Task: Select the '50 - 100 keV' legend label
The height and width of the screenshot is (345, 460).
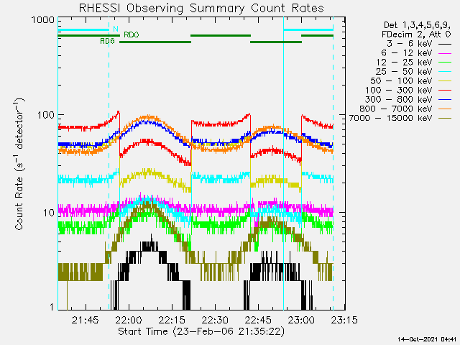Action: [x=401, y=81]
